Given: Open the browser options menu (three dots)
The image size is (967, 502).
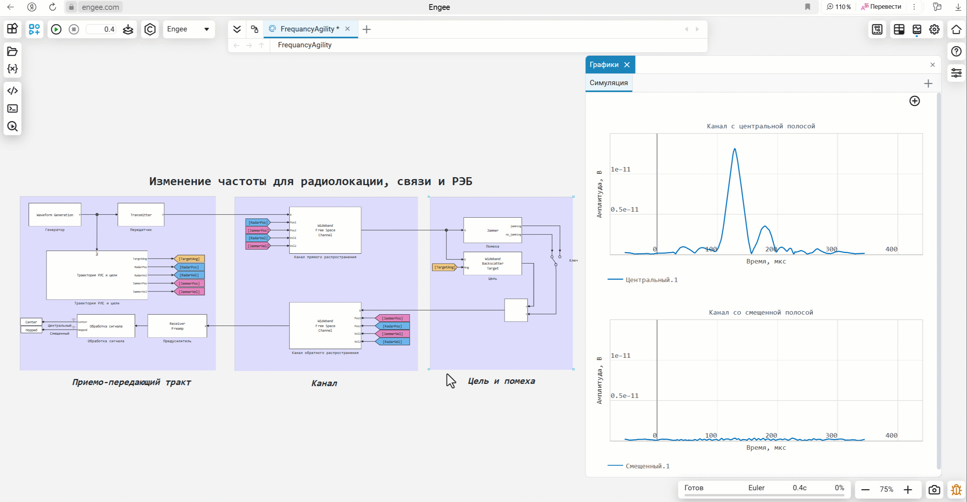Looking at the screenshot, I should (x=914, y=7).
